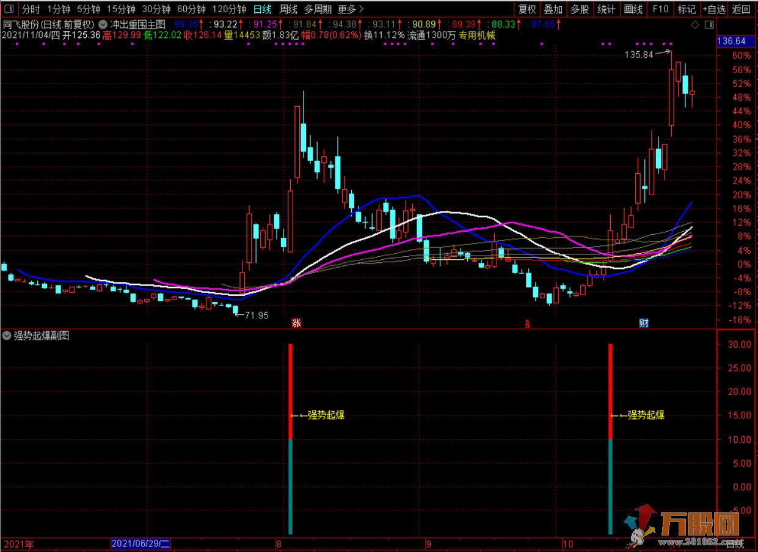758x552 pixels.
Task: Click the red-teal signal bar in October
Action: pyautogui.click(x=610, y=439)
